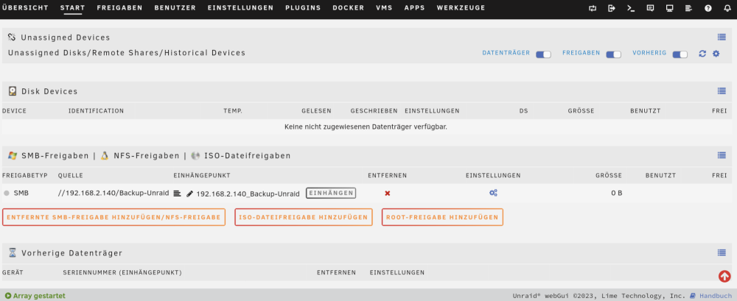Click the FREIGABETYP column header
Viewport: 737px width, 301px height.
(25, 175)
